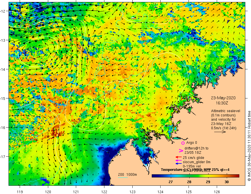The height and width of the screenshot is (194, 251).
Task: Click the latitude axis label -13
Action: click(3, 40)
